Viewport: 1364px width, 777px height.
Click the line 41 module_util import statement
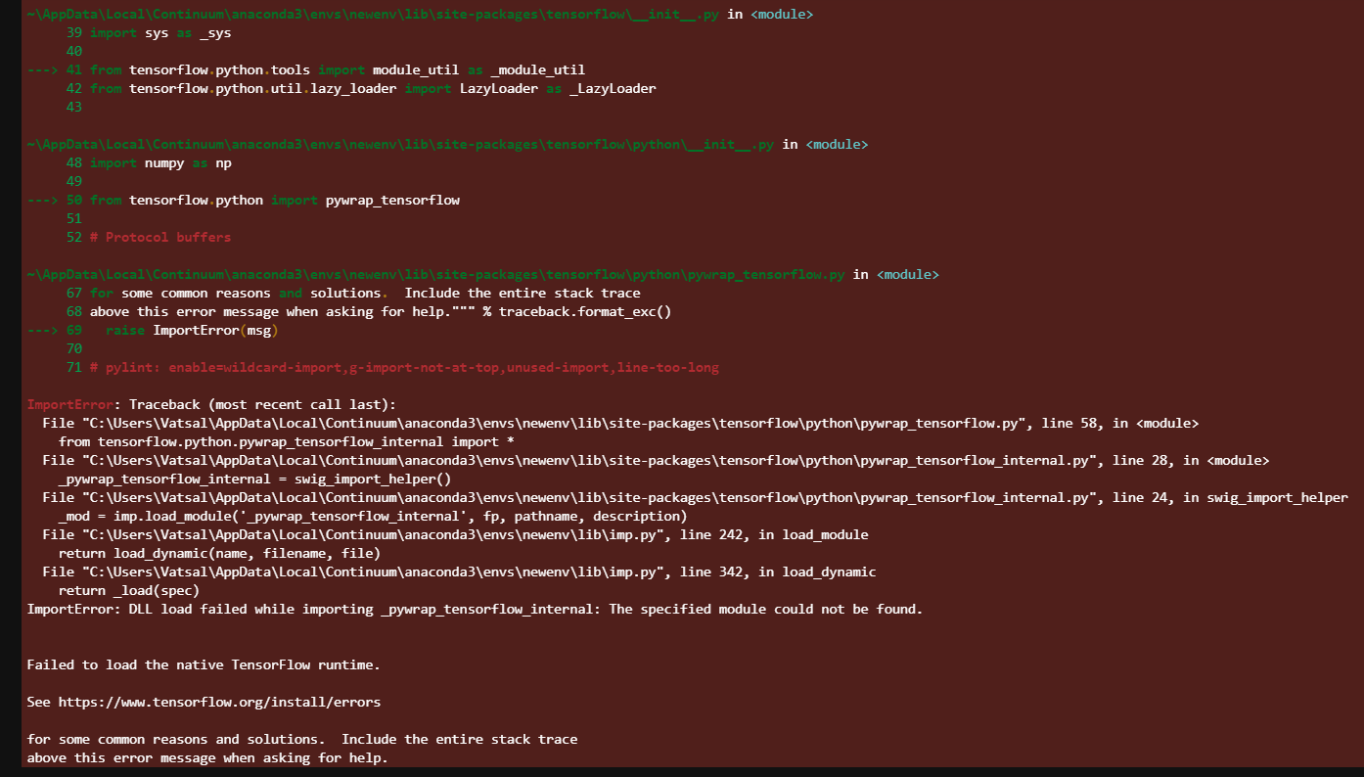pos(338,69)
